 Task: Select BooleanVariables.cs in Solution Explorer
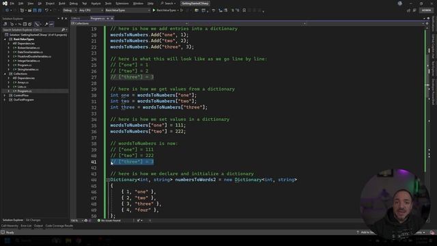(x=28, y=48)
